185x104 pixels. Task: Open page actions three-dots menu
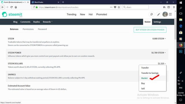point(111,7)
